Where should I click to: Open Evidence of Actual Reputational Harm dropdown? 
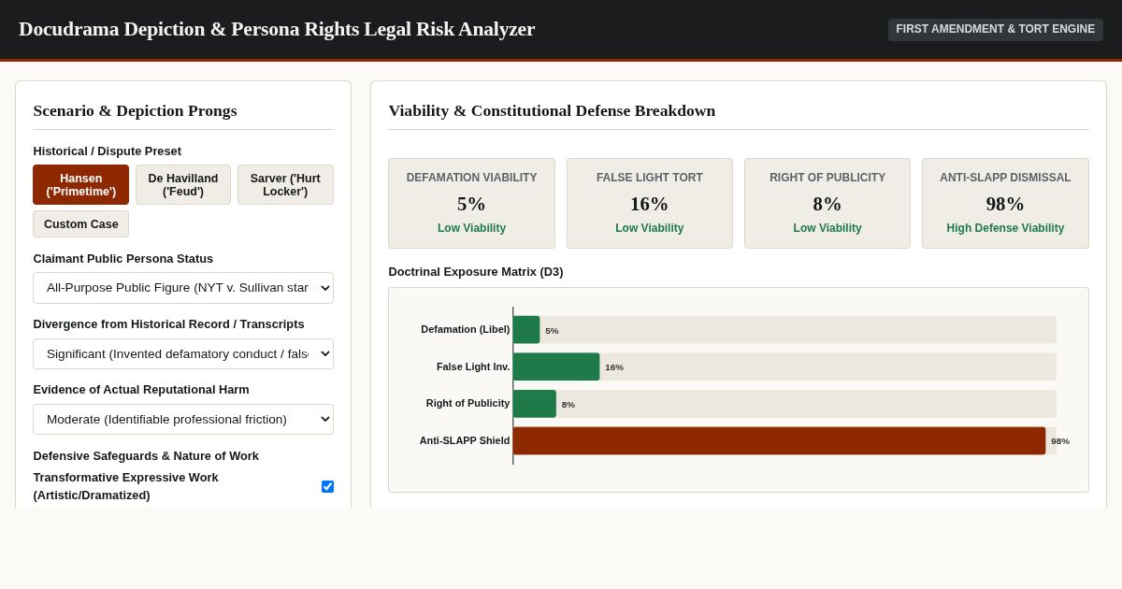coord(183,419)
